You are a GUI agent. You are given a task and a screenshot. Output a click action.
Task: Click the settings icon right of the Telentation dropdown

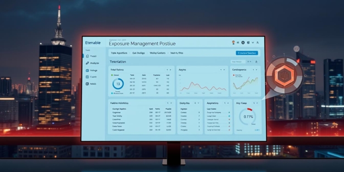click(x=256, y=62)
